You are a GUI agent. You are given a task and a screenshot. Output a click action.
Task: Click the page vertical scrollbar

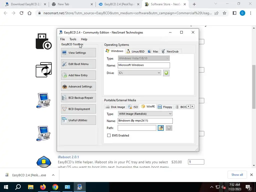[x=254, y=86]
